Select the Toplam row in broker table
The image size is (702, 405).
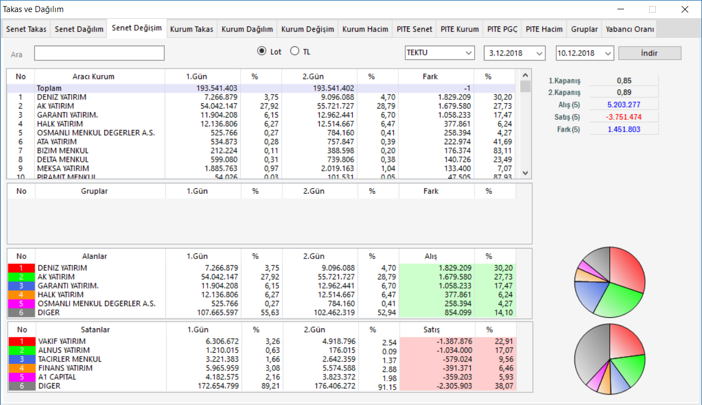261,88
